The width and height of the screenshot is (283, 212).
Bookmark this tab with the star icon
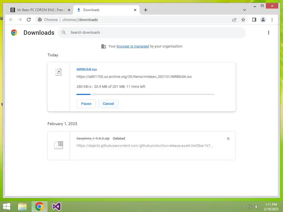[243, 20]
